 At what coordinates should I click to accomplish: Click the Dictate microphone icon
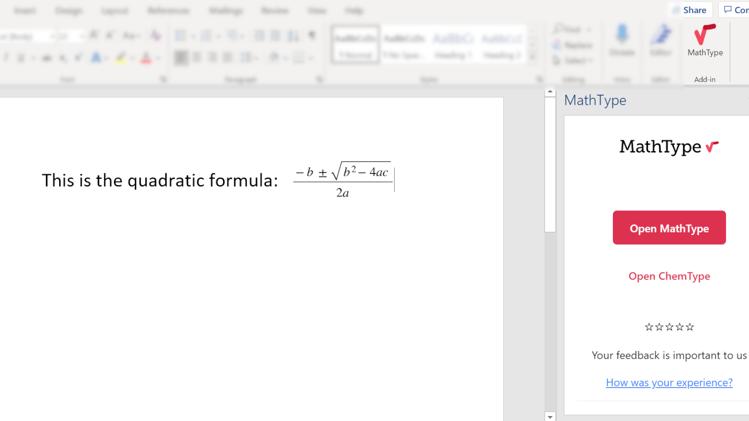coord(622,41)
